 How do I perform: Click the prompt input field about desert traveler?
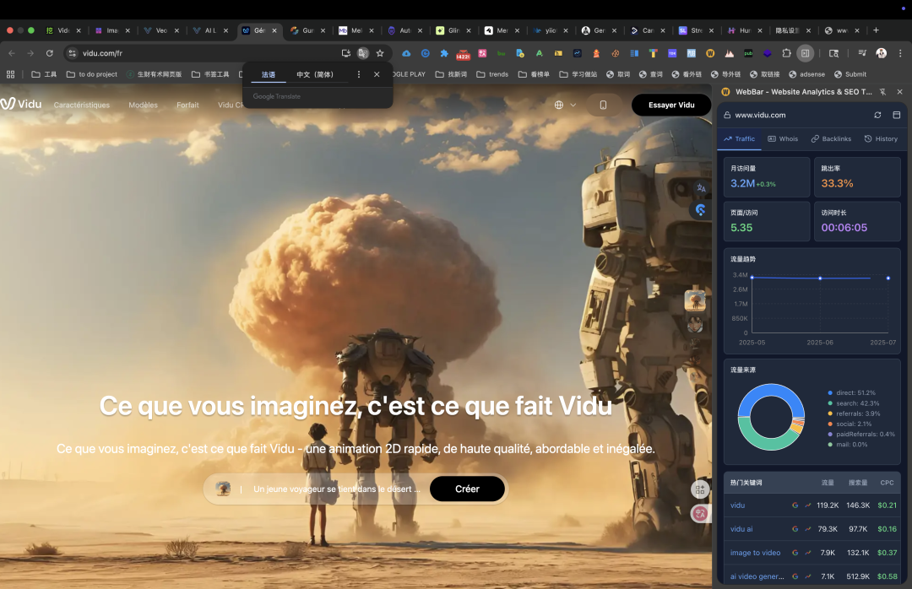click(x=336, y=489)
